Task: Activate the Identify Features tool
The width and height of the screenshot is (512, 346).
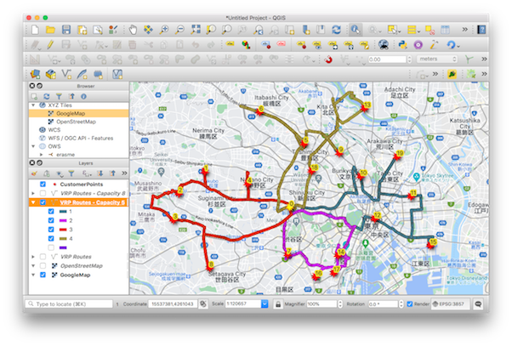Action: tap(355, 30)
